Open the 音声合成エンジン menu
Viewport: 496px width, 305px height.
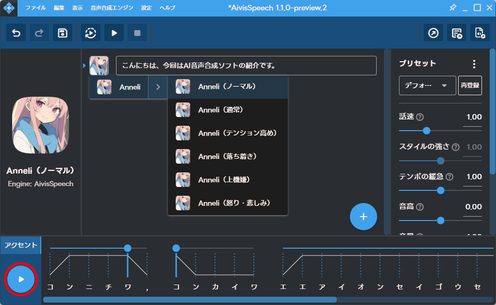112,8
